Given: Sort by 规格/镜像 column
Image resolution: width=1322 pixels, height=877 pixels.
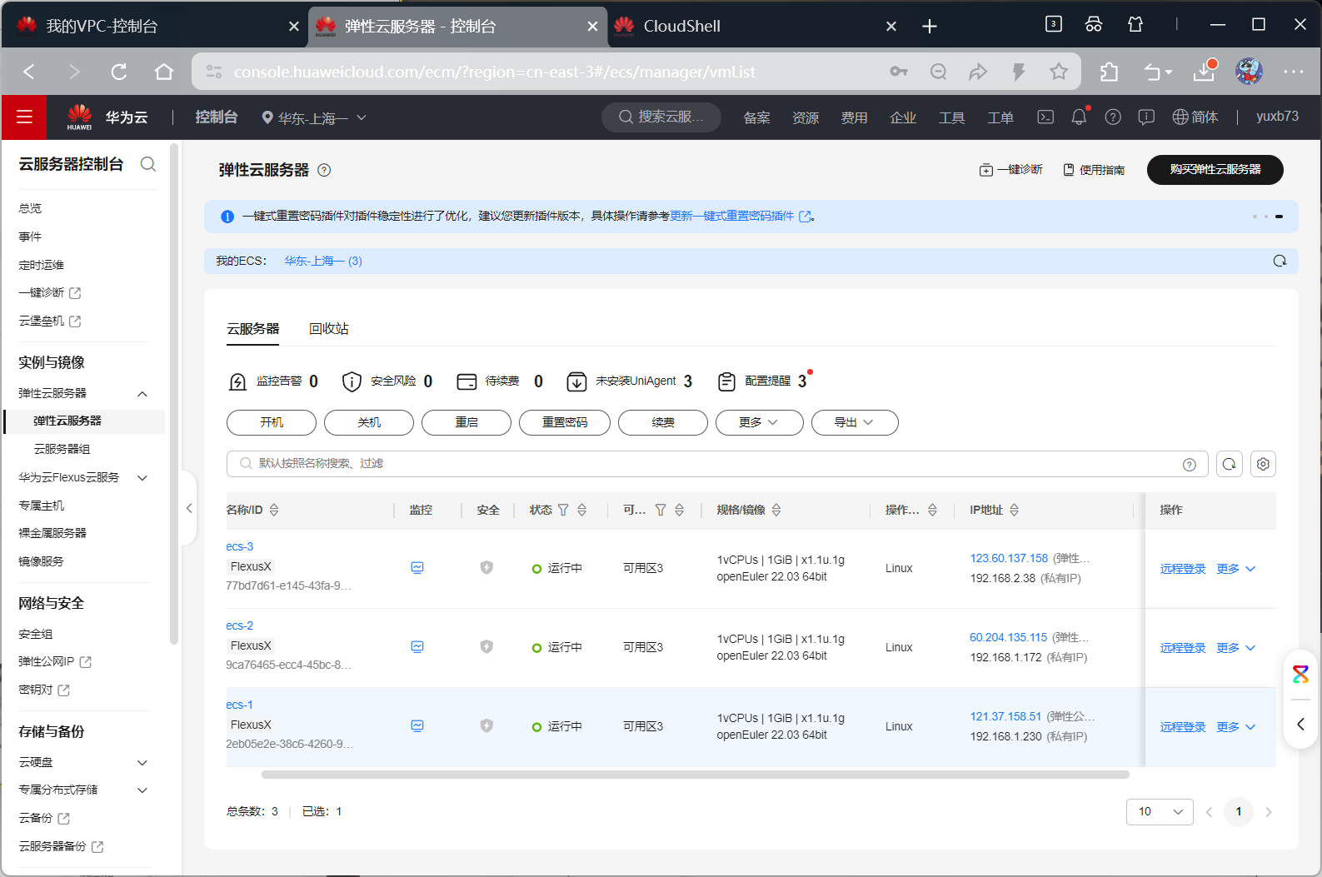Looking at the screenshot, I should (x=776, y=510).
